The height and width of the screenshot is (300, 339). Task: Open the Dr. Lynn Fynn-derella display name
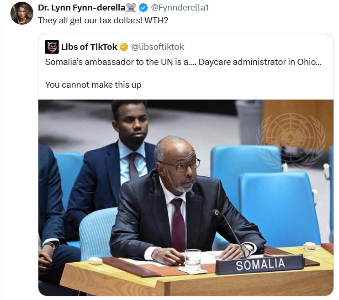click(82, 8)
